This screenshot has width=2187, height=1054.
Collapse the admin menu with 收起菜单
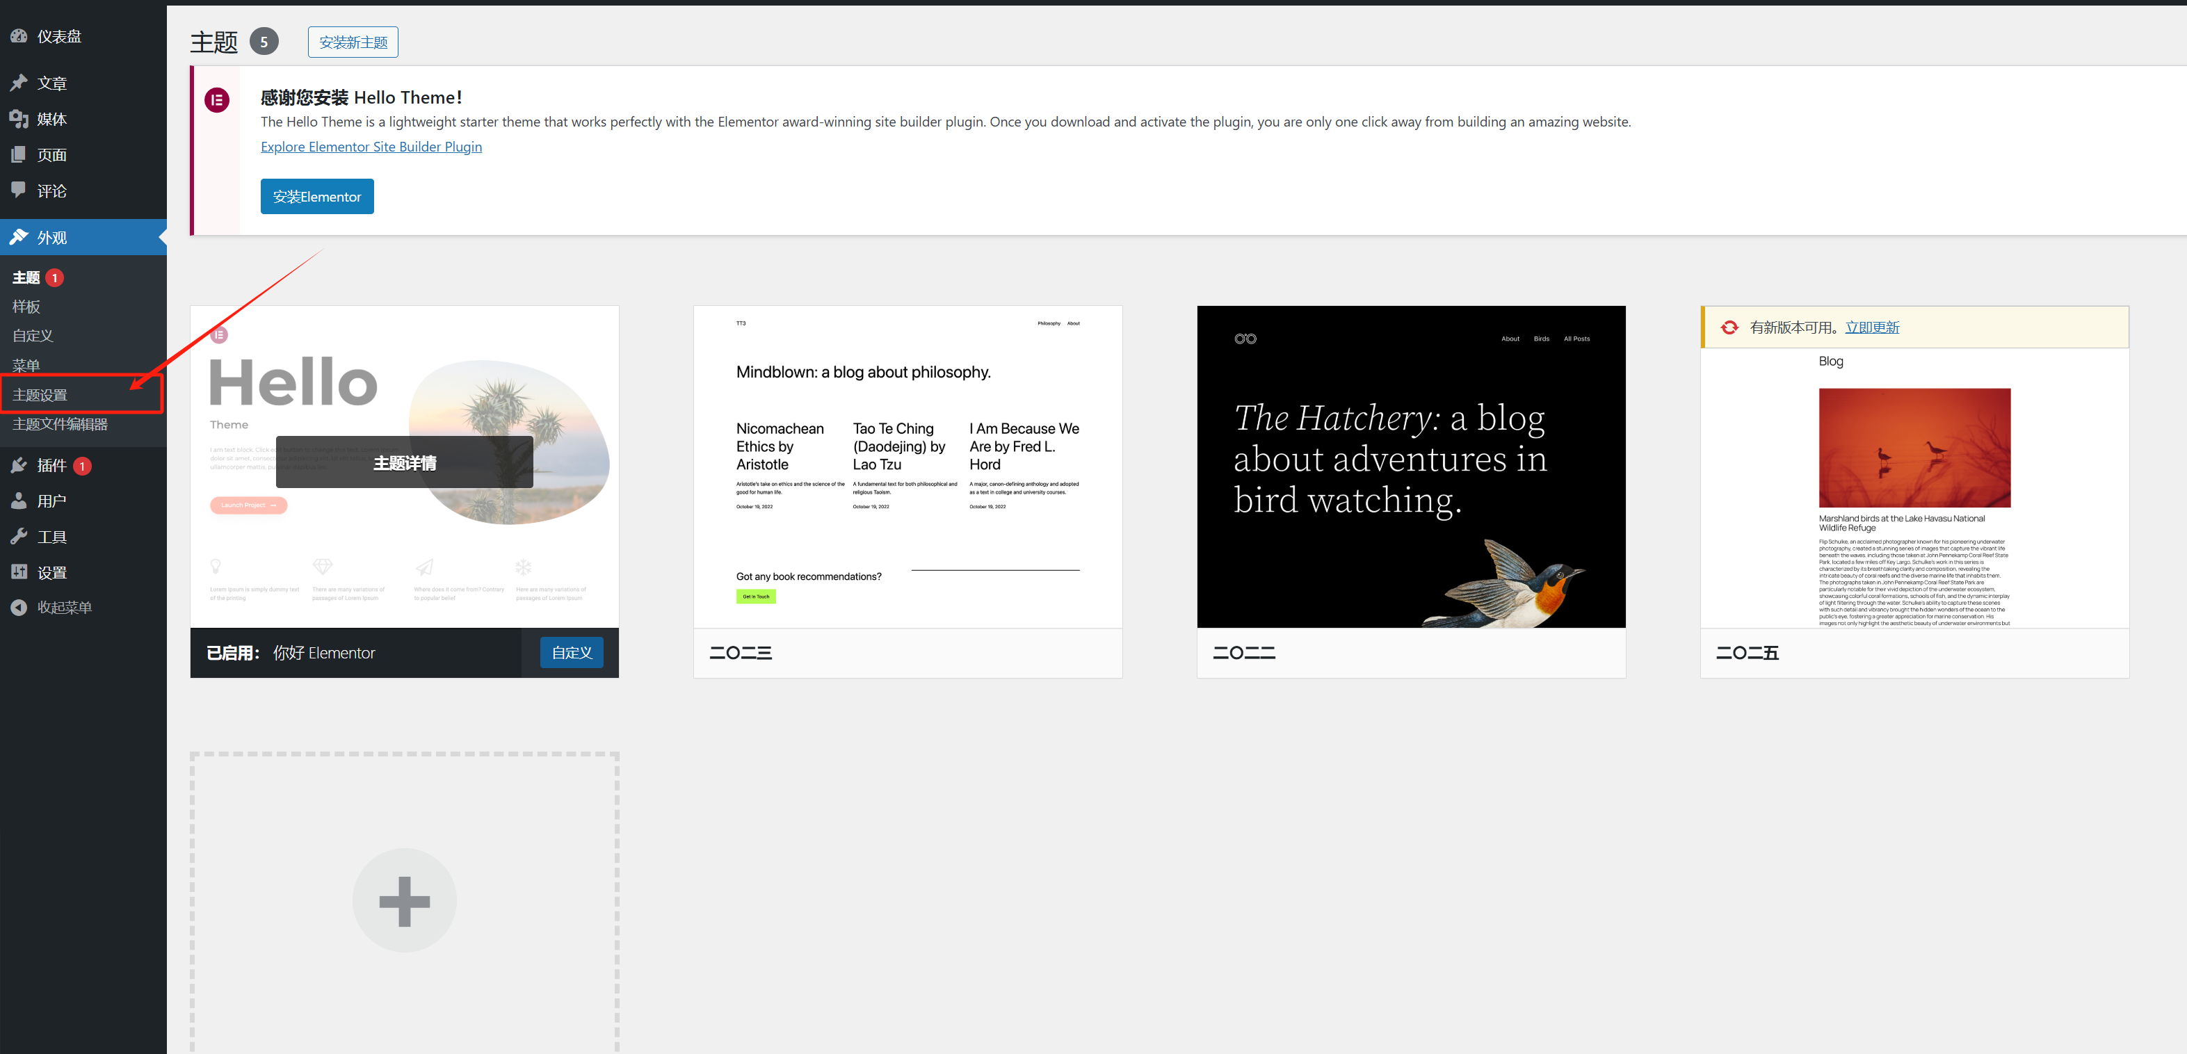click(x=64, y=608)
